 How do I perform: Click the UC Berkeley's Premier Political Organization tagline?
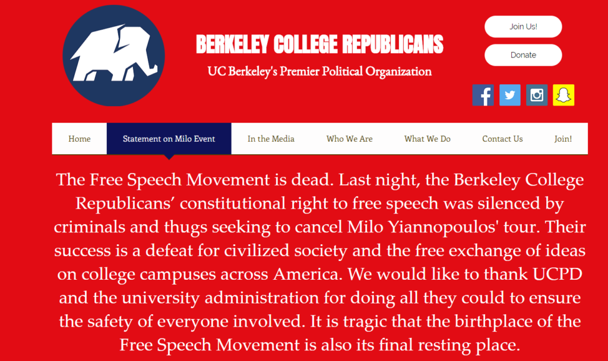(319, 72)
